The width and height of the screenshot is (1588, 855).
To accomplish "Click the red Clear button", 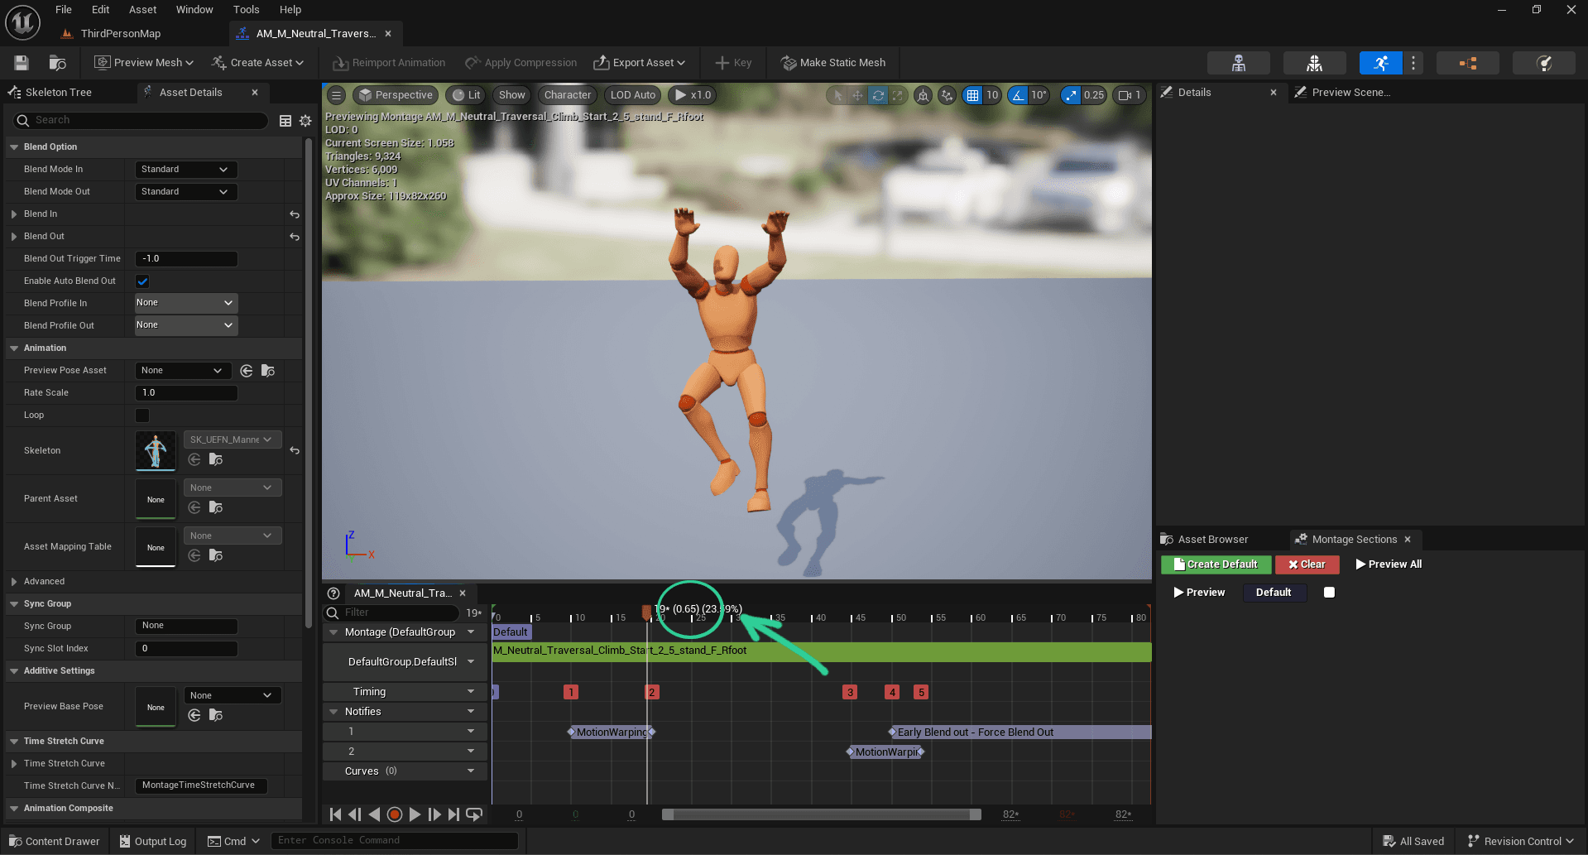I will [x=1307, y=564].
